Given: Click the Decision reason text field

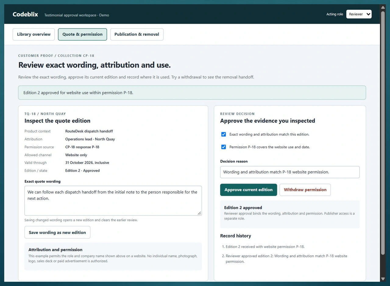Looking at the screenshot, I should [x=290, y=172].
